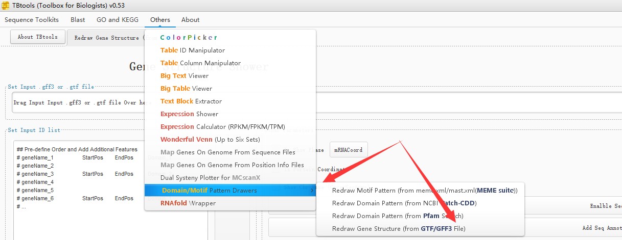Viewport: 622px width, 240px height.
Task: Click the mRNACoord button
Action: tap(349, 150)
